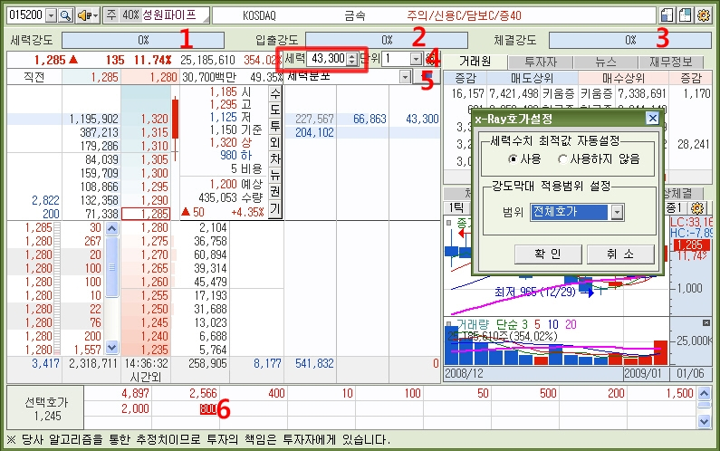Click the 매도상위 column header
720x451 pixels.
point(533,78)
